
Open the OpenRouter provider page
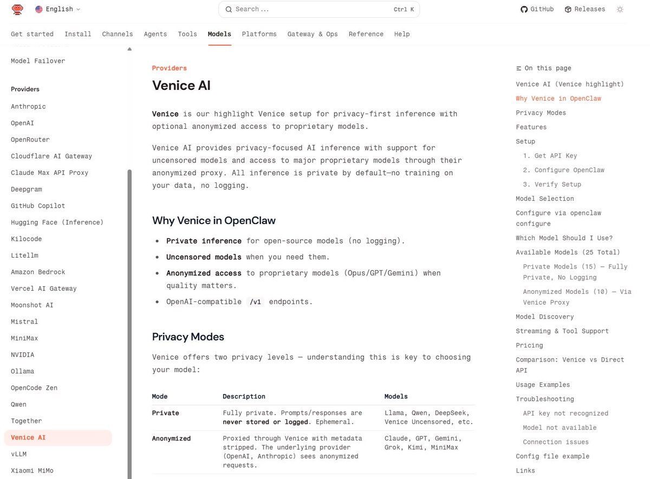point(30,140)
